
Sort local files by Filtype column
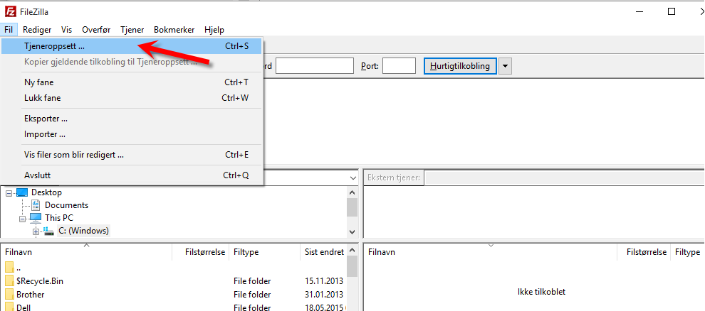264,252
